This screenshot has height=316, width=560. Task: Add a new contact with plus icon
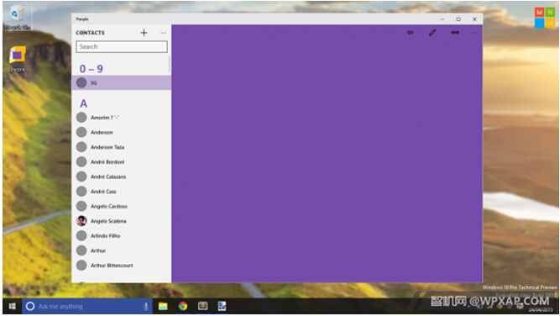(144, 33)
